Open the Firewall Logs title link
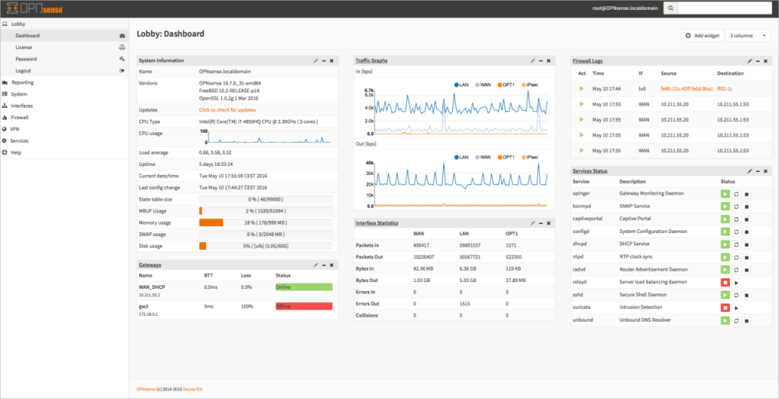The image size is (779, 399). click(x=588, y=60)
